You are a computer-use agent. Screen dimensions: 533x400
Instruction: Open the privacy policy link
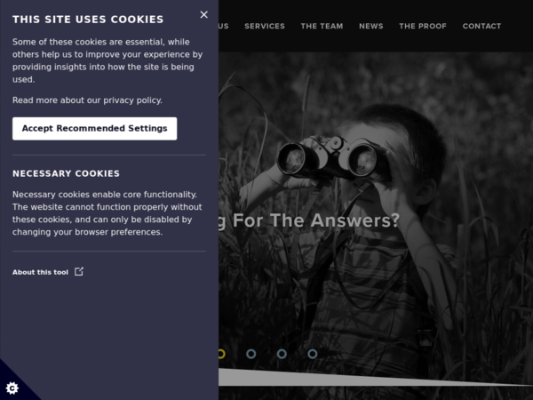click(132, 100)
